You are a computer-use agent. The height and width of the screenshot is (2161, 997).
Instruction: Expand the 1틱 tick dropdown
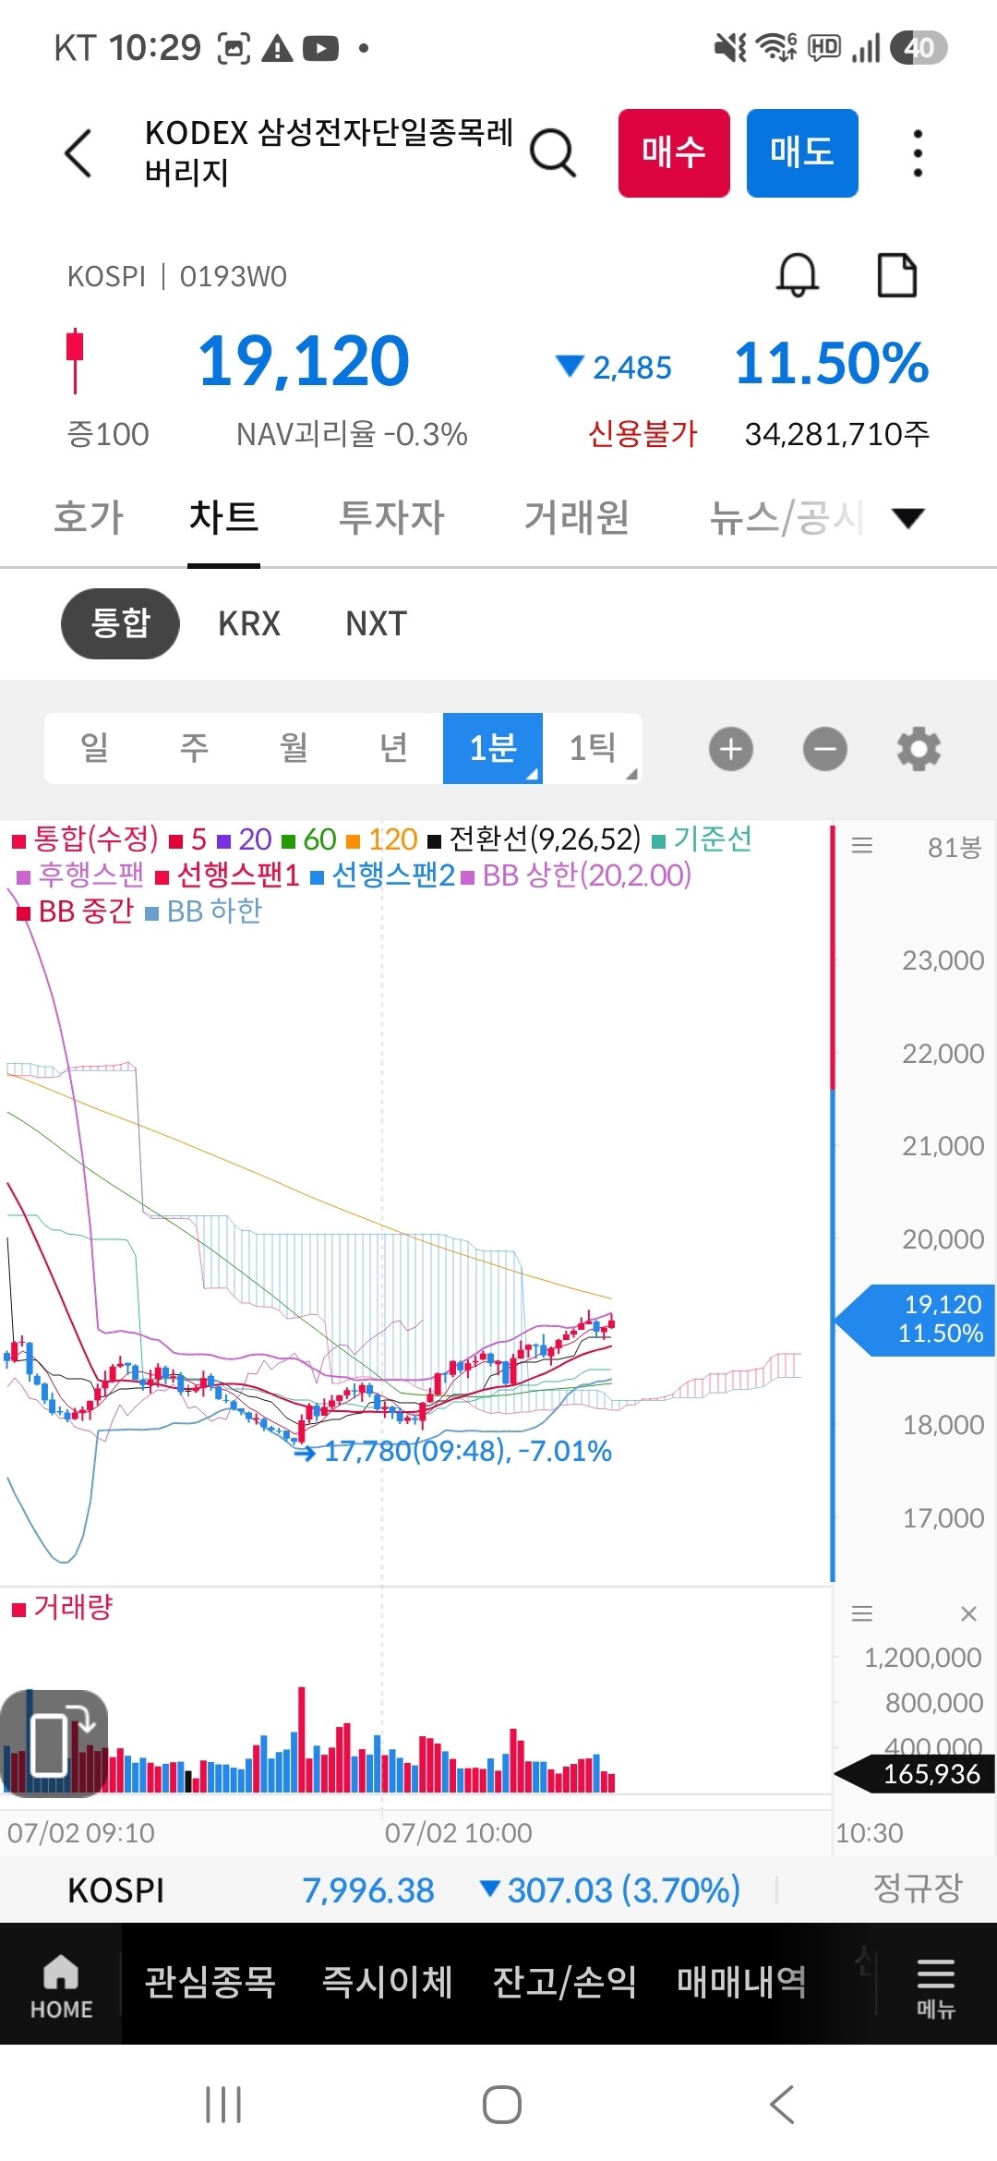[x=593, y=748]
